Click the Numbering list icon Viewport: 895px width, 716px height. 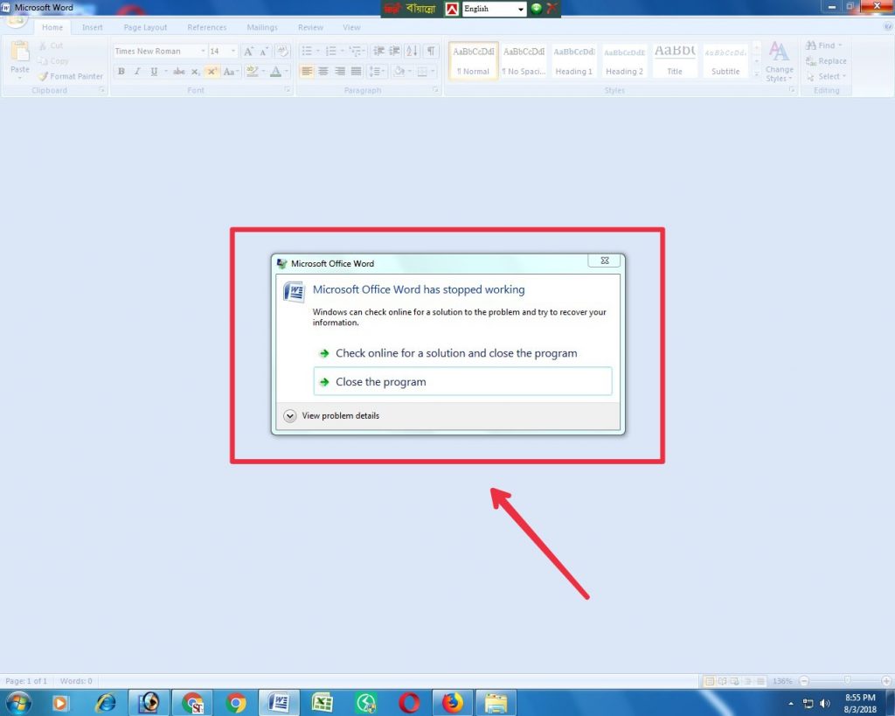click(x=330, y=52)
